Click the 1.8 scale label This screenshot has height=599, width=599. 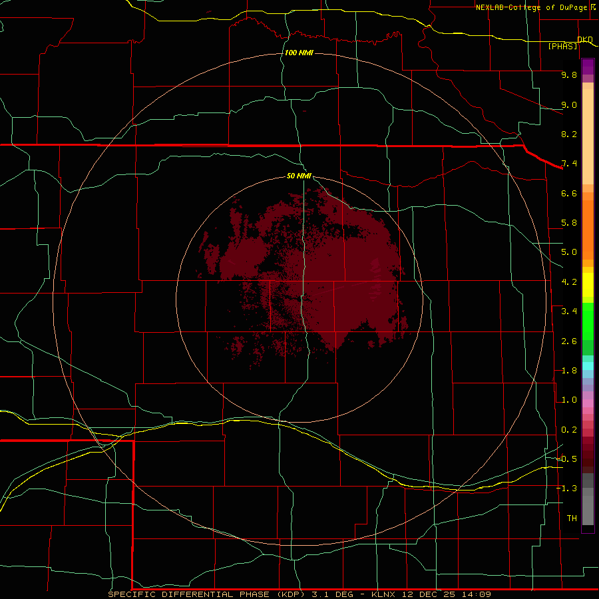569,371
